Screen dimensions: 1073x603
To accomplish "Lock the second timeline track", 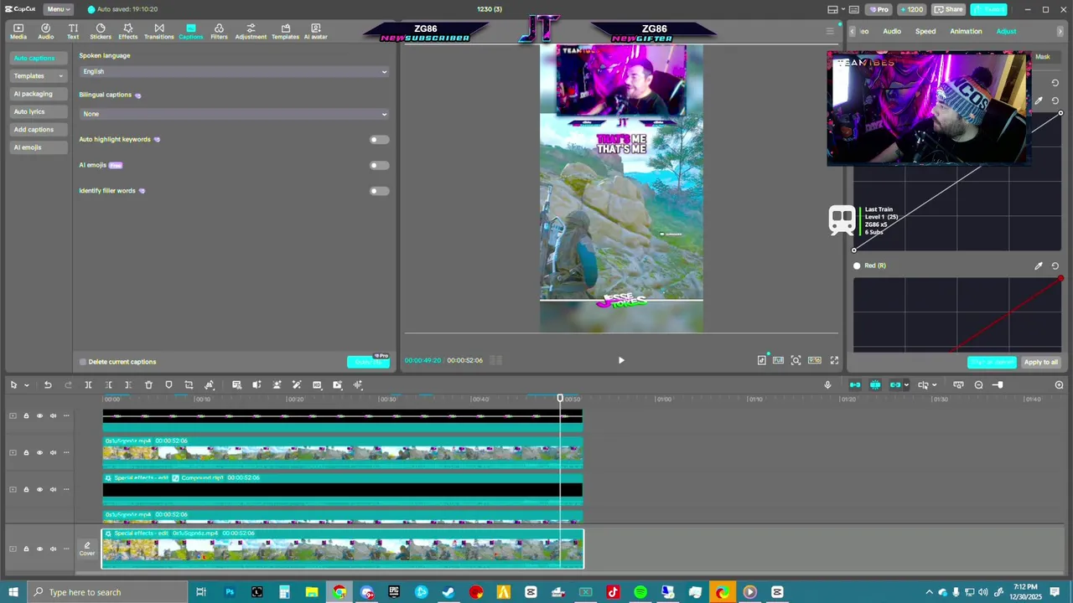I will (26, 452).
